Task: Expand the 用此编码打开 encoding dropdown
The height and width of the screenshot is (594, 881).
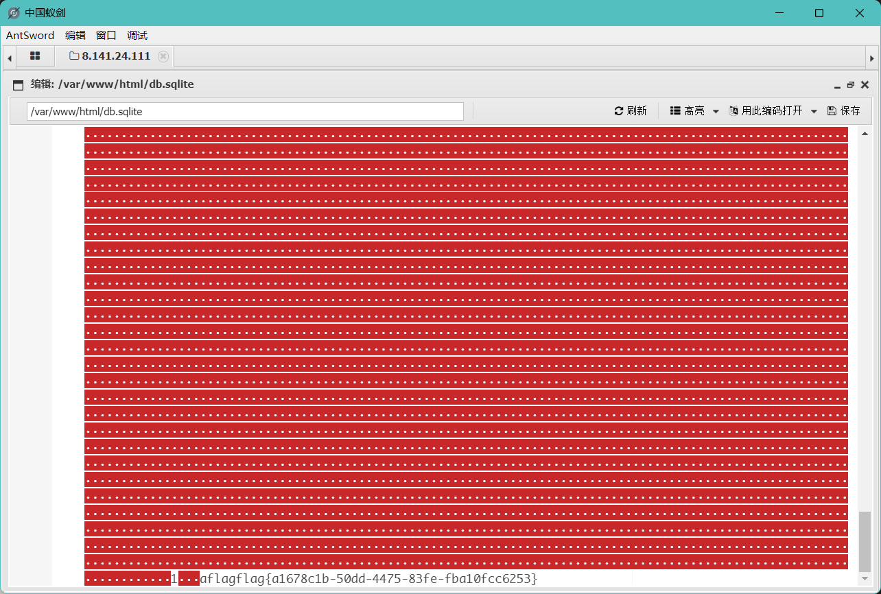Action: pos(814,110)
